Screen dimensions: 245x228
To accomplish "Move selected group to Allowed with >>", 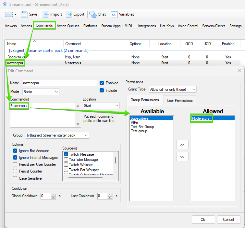I will point(182,145).
